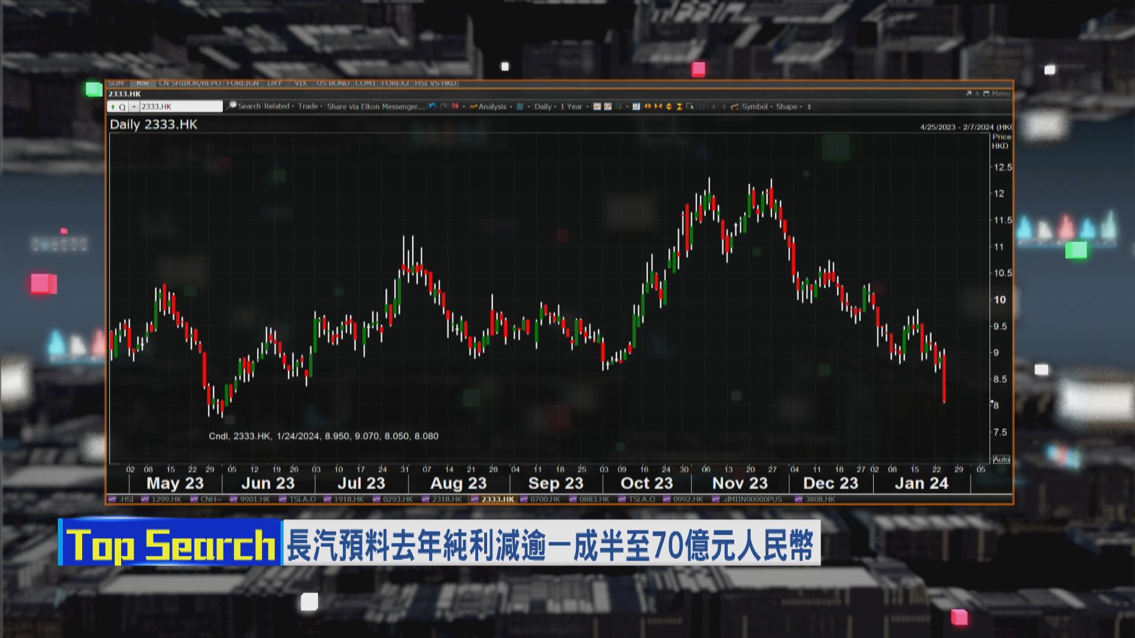Click the greyed-out down arrow toolbar icon
This screenshot has height=638, width=1135.
pyautogui.click(x=714, y=106)
